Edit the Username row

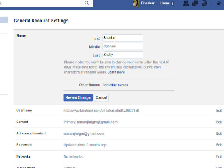point(219,111)
